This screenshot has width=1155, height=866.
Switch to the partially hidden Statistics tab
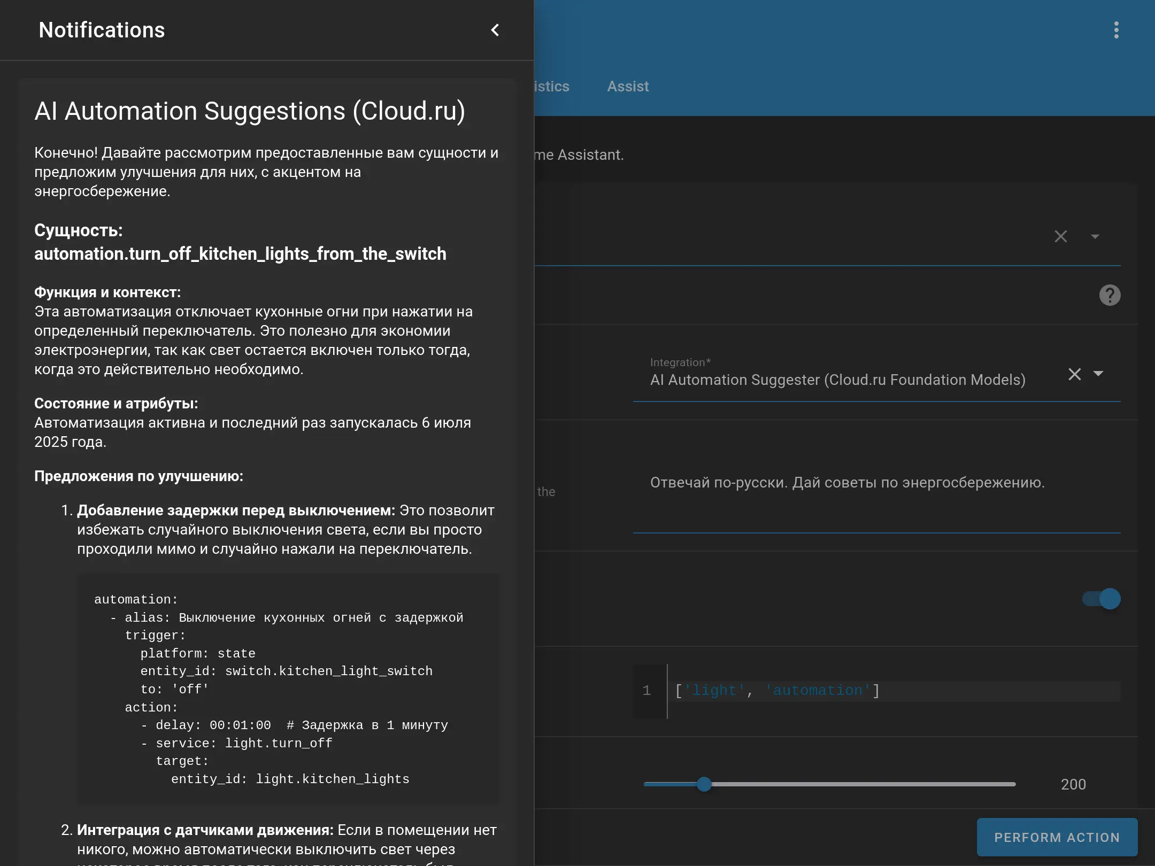pos(552,86)
